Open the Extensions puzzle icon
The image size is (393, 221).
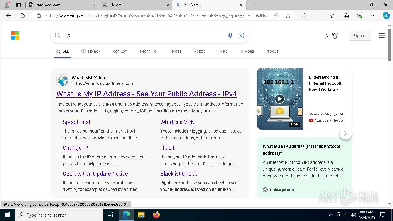pos(304,16)
